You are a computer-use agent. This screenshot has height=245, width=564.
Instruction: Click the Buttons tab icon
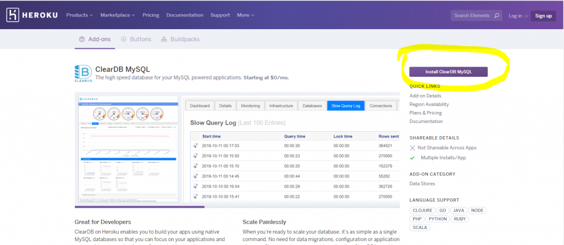pyautogui.click(x=124, y=39)
